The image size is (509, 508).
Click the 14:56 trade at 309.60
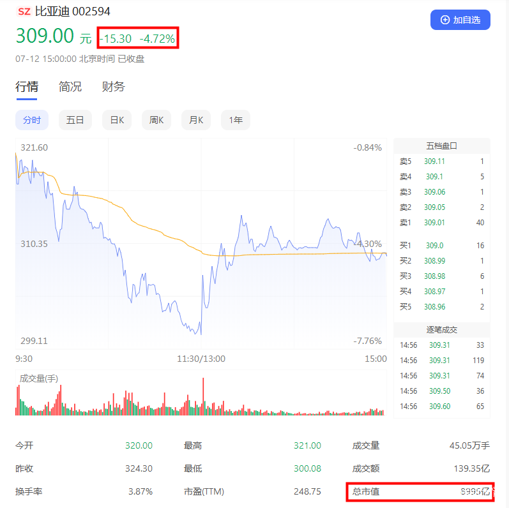click(x=441, y=406)
